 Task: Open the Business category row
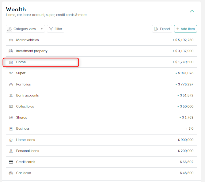click(23, 129)
